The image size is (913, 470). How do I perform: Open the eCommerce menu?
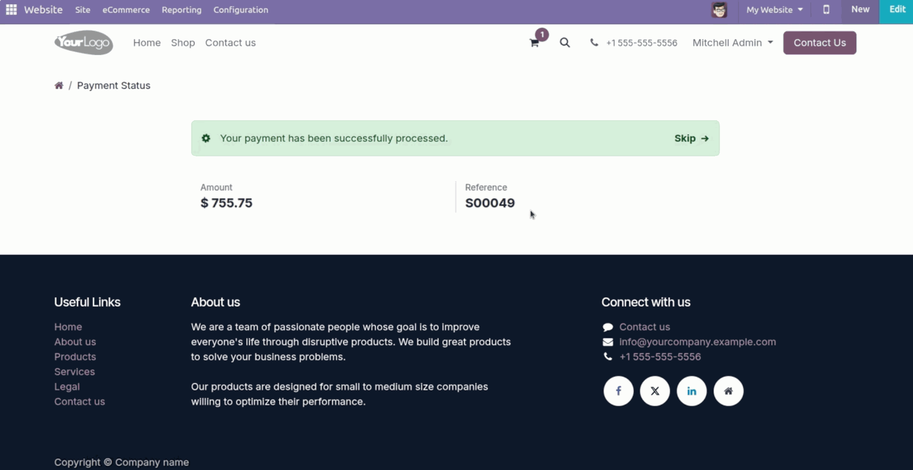coord(126,10)
